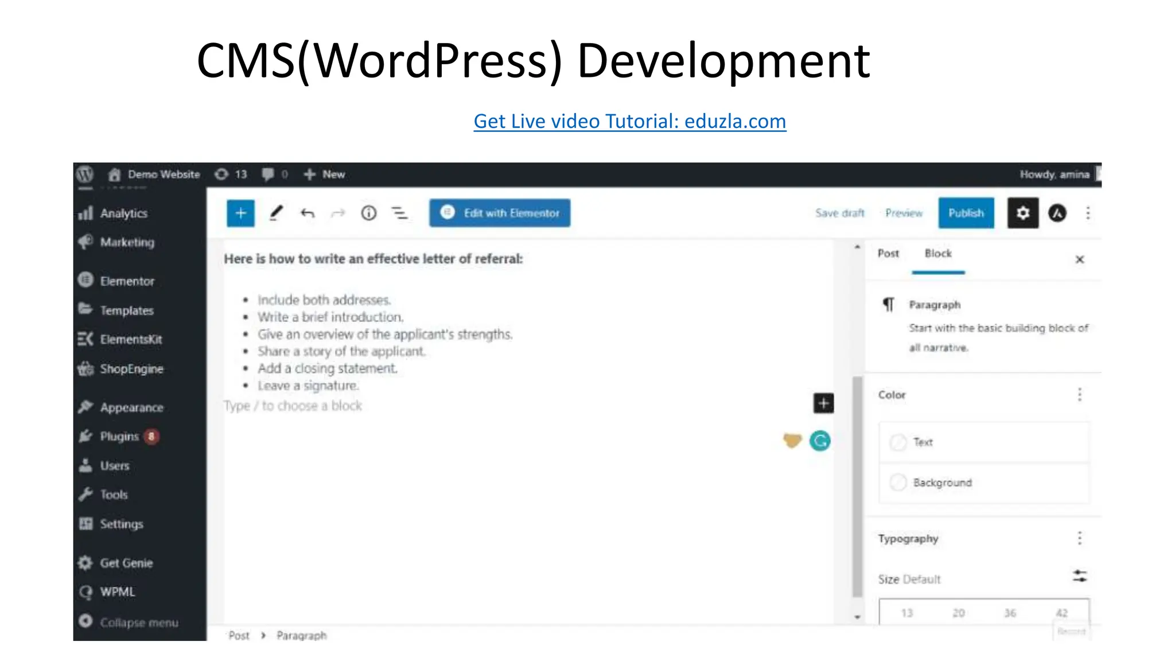The width and height of the screenshot is (1175, 661).
Task: Click the black add block button in content
Action: [823, 403]
